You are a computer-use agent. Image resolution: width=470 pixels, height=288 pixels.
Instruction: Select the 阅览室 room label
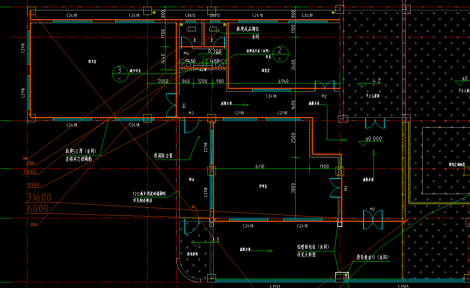coord(265,71)
